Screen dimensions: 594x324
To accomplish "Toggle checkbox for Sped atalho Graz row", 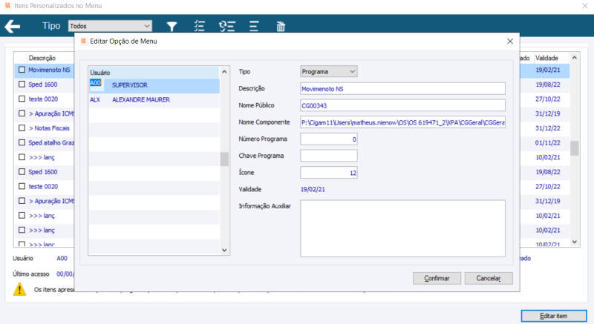I will pyautogui.click(x=22, y=142).
